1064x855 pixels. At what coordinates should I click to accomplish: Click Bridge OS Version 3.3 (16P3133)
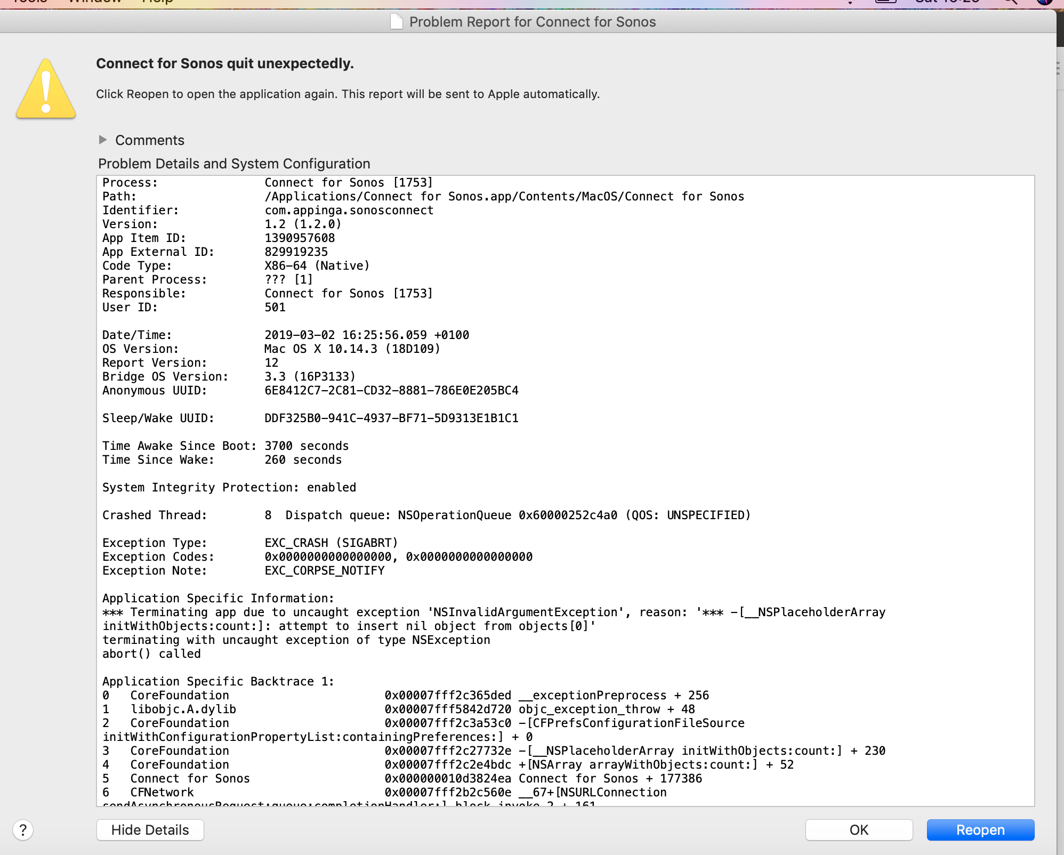(x=310, y=377)
